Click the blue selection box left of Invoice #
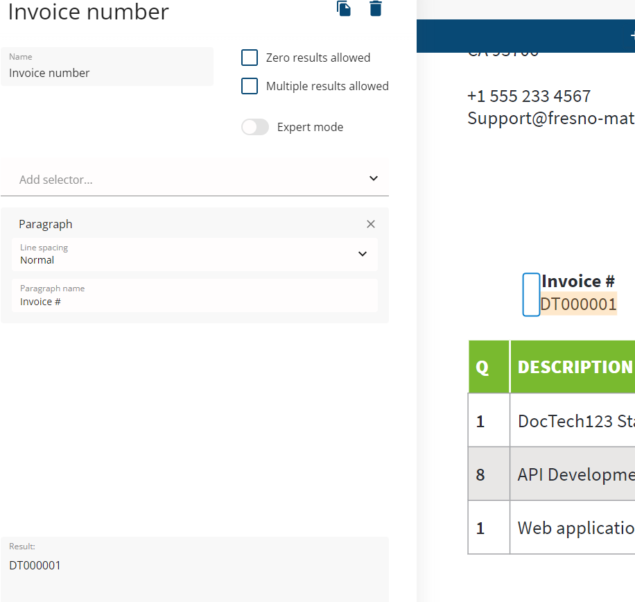This screenshot has width=635, height=602. [531, 295]
